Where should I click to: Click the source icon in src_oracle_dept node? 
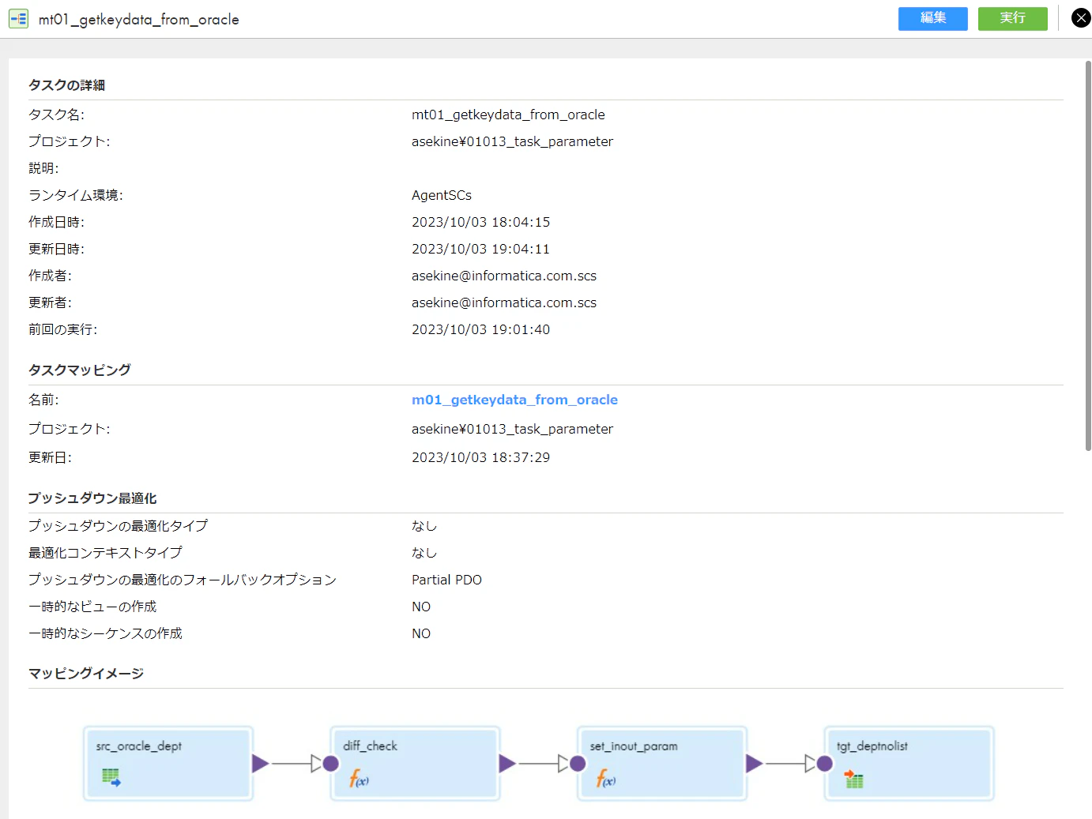pos(111,778)
